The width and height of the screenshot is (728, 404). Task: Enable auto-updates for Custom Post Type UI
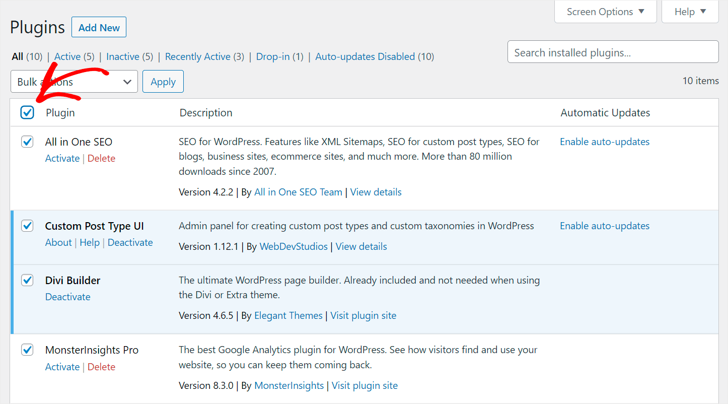pyautogui.click(x=605, y=226)
